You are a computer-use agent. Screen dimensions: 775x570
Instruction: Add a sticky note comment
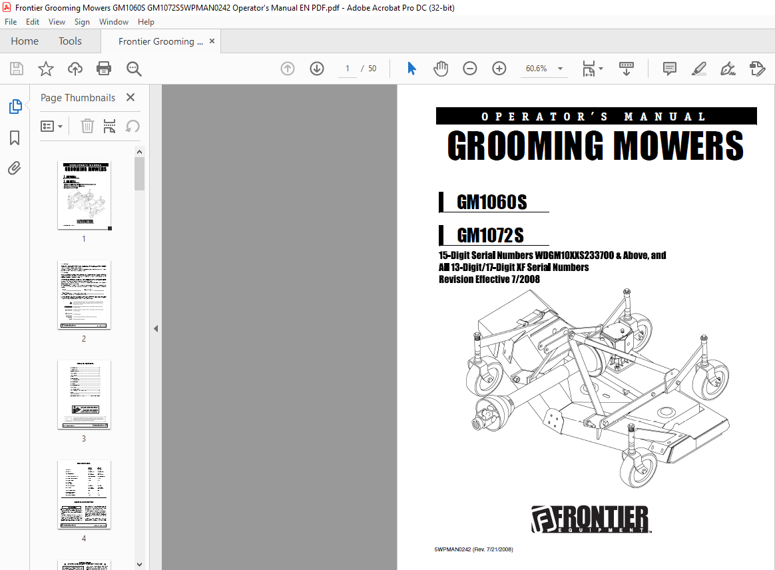click(x=669, y=69)
